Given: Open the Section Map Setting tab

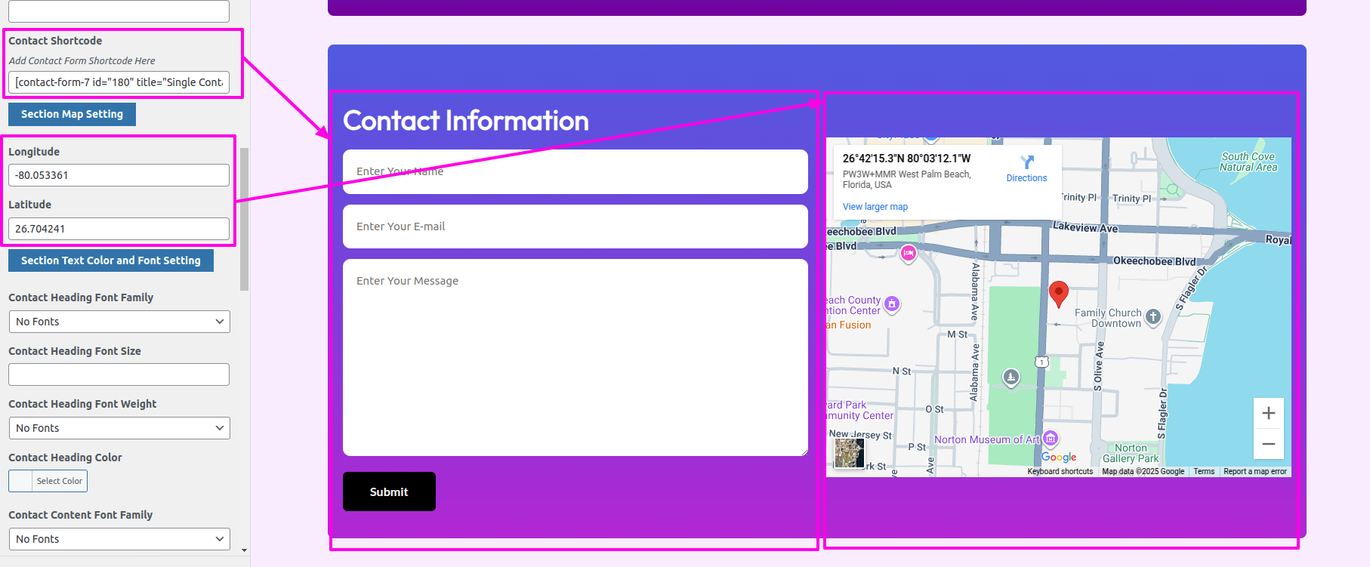Looking at the screenshot, I should pos(72,114).
